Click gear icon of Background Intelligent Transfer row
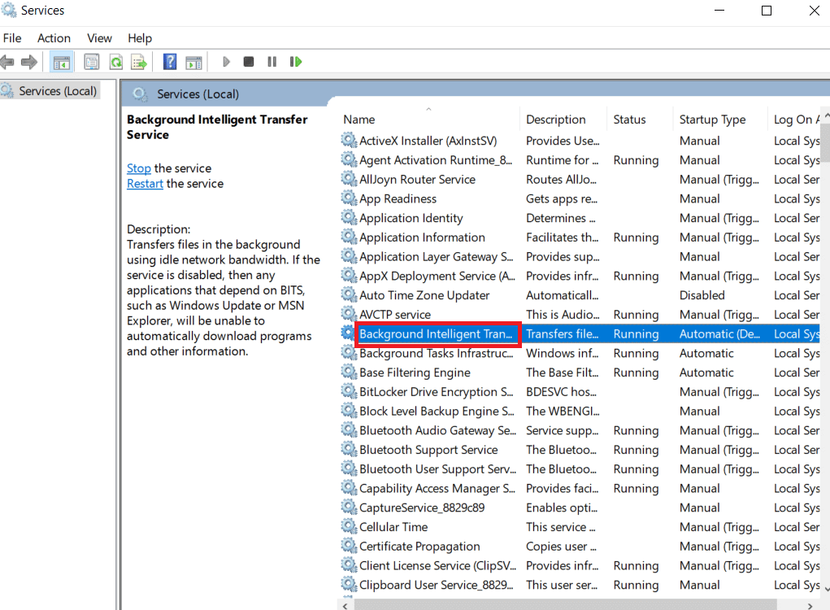The image size is (830, 610). coord(348,333)
